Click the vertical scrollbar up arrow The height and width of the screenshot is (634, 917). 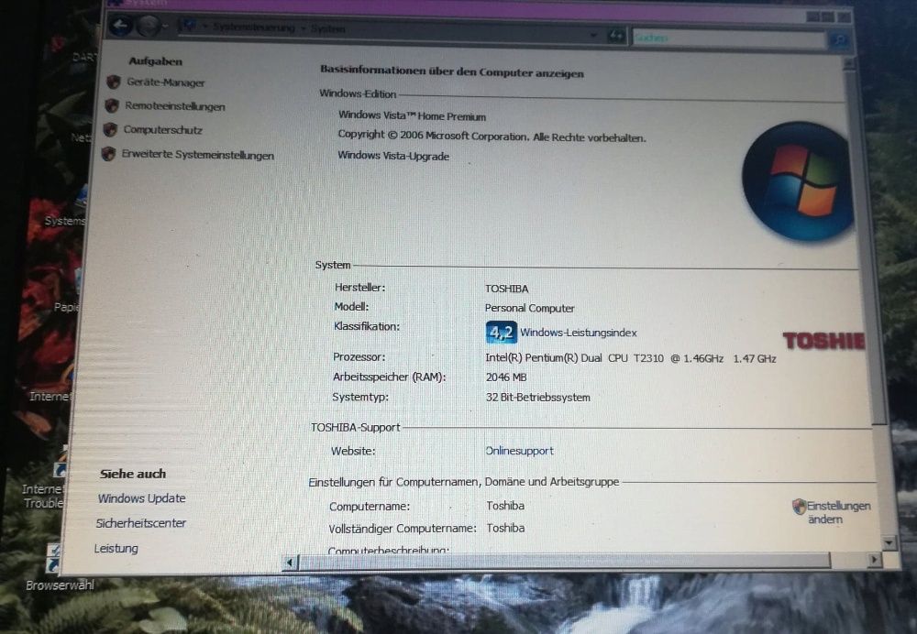pyautogui.click(x=850, y=62)
